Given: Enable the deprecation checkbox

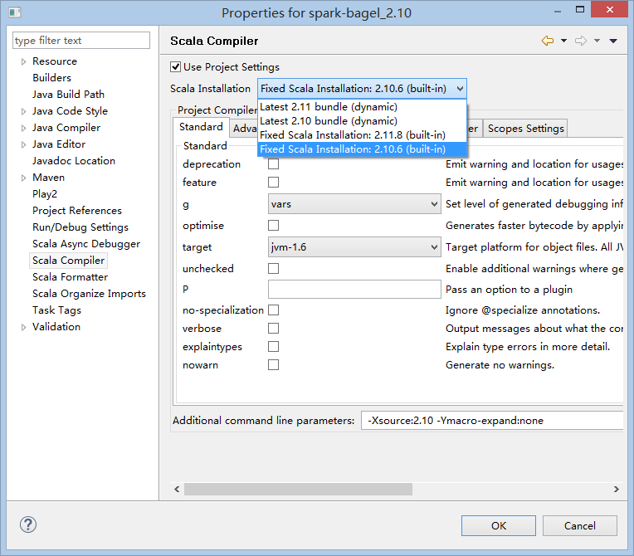Looking at the screenshot, I should click(x=273, y=163).
